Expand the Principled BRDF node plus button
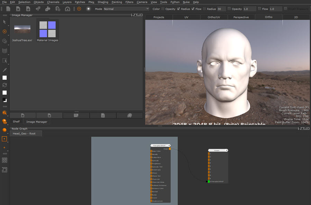 tap(169, 146)
